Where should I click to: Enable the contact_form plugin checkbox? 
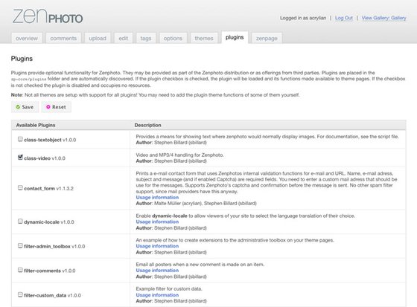click(20, 188)
